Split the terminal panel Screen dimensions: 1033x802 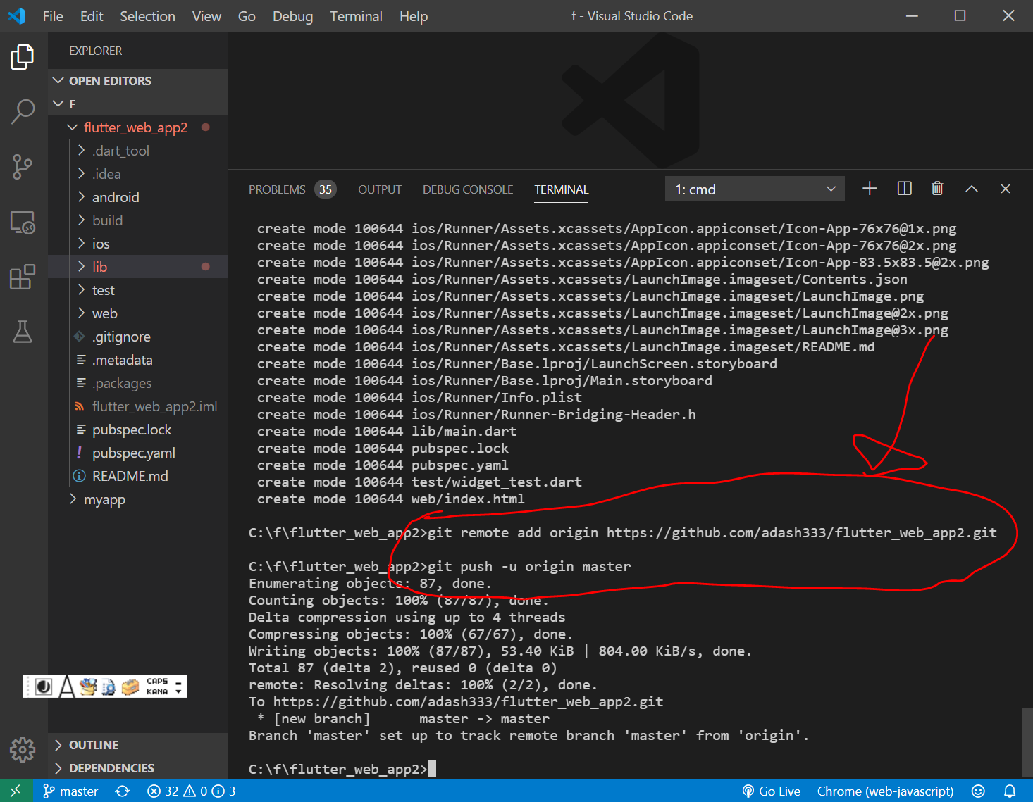(x=904, y=188)
